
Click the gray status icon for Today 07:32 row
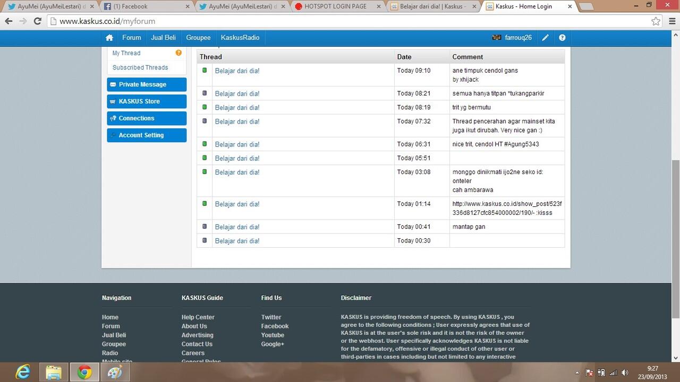pos(205,120)
